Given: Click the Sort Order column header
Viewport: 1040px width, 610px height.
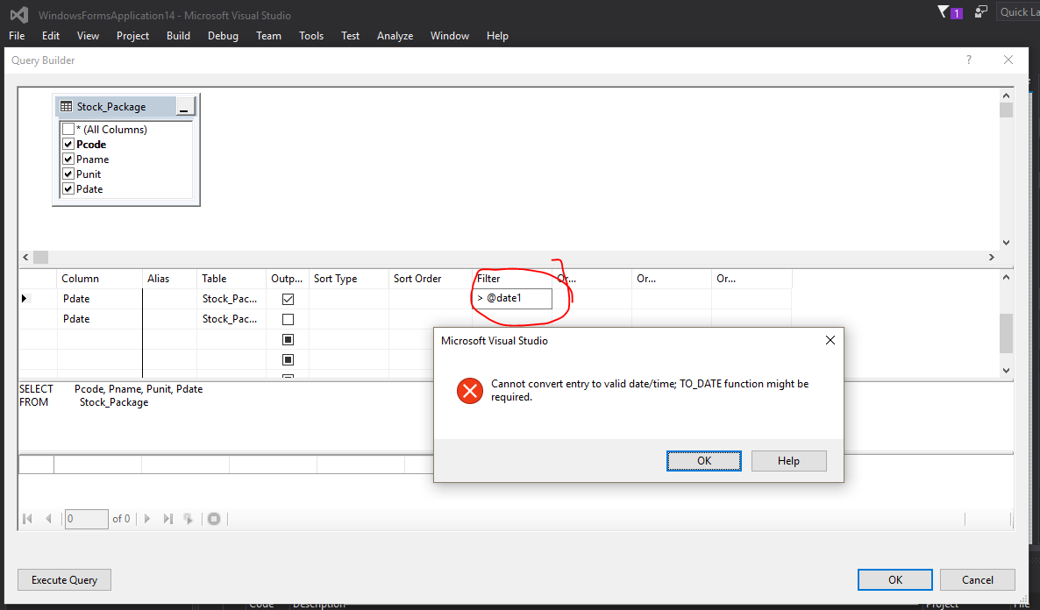Looking at the screenshot, I should (x=430, y=279).
